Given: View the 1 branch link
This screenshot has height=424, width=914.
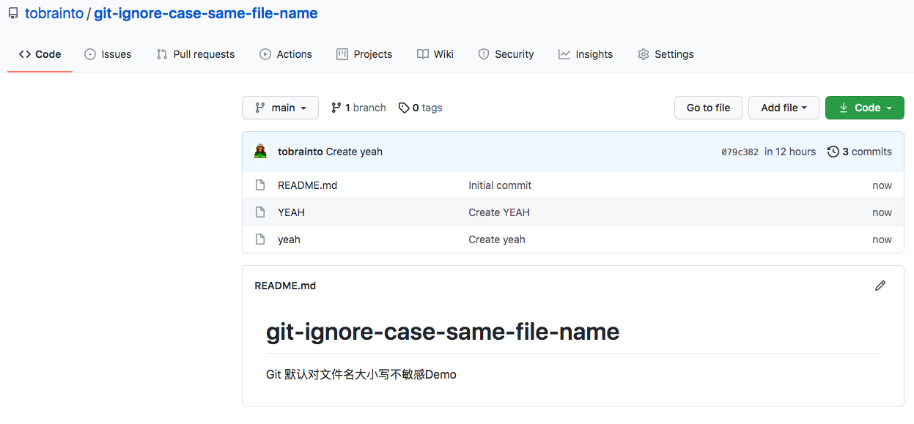Looking at the screenshot, I should click(358, 108).
